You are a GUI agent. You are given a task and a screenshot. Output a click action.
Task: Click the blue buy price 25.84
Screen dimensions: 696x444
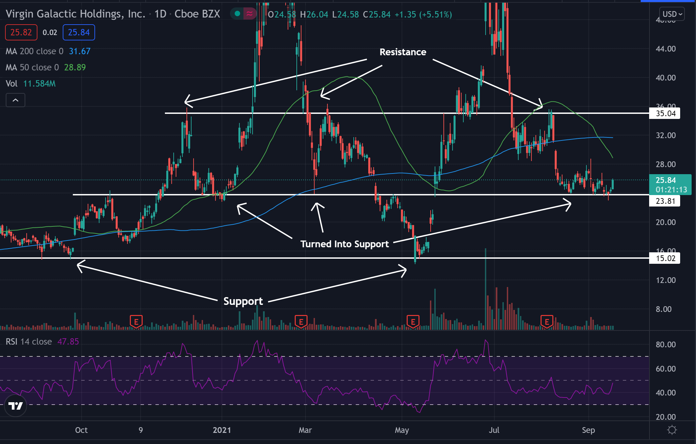(x=79, y=32)
